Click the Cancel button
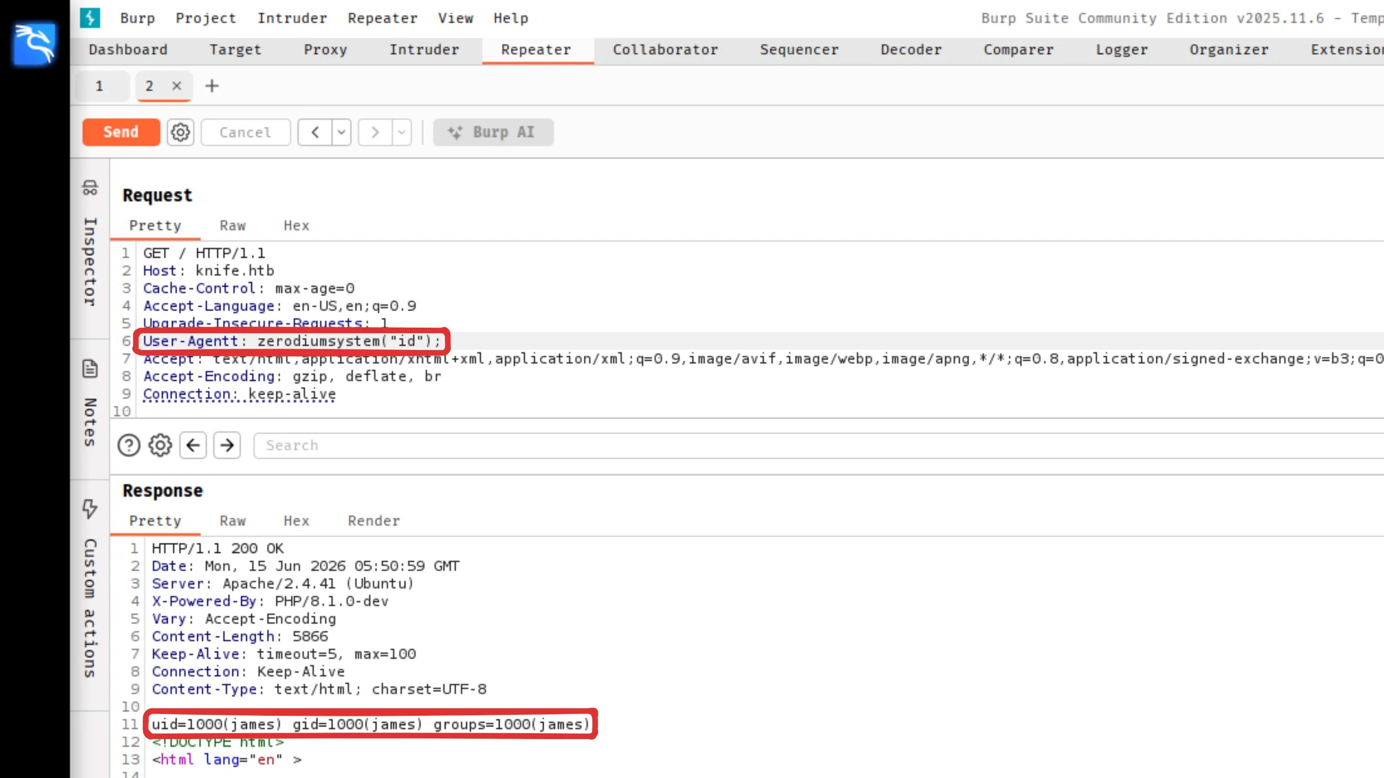This screenshot has width=1384, height=778. pyautogui.click(x=245, y=132)
